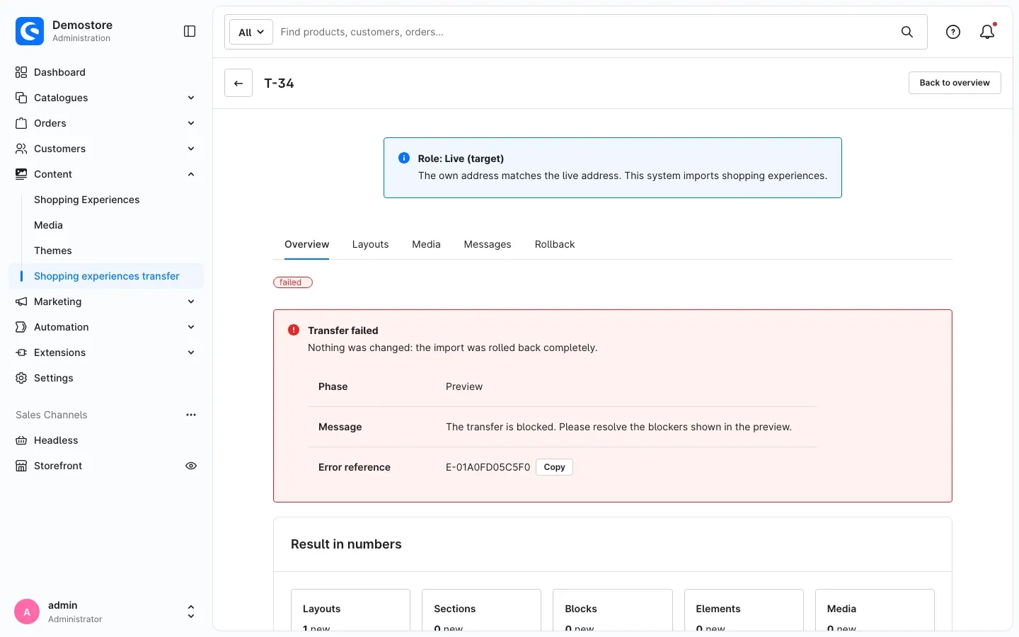Screen dimensions: 1019x637
Task: Go back using the arrow button
Action: pos(238,83)
